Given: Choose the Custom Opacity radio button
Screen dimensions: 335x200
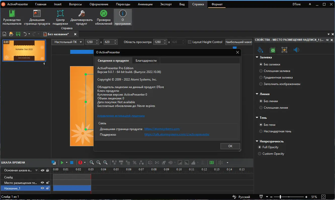Looking at the screenshot, I should (260, 154).
